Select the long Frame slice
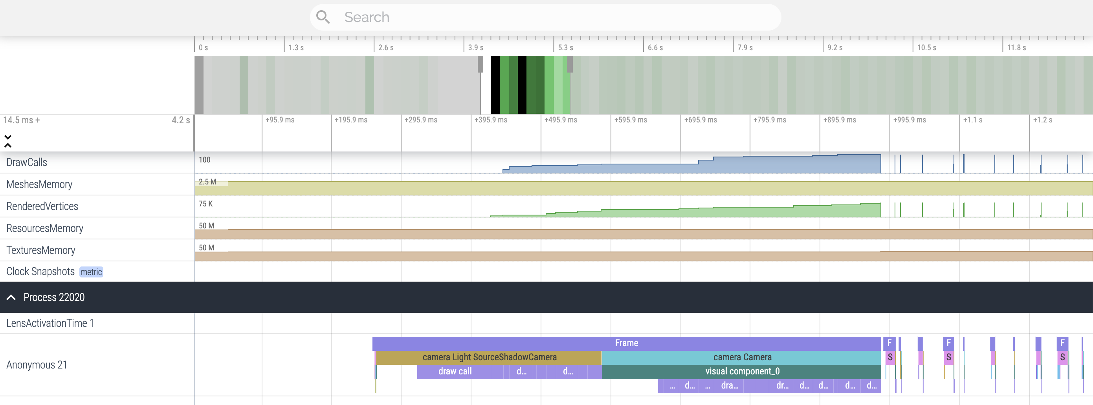 click(x=626, y=343)
